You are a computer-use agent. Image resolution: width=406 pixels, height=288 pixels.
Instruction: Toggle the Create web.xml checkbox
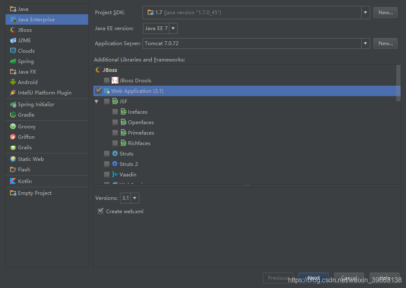click(x=101, y=211)
